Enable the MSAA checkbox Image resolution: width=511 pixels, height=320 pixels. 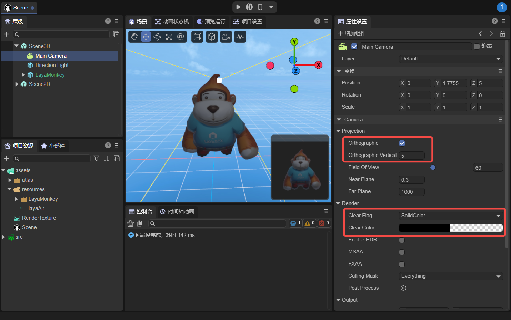pos(402,252)
